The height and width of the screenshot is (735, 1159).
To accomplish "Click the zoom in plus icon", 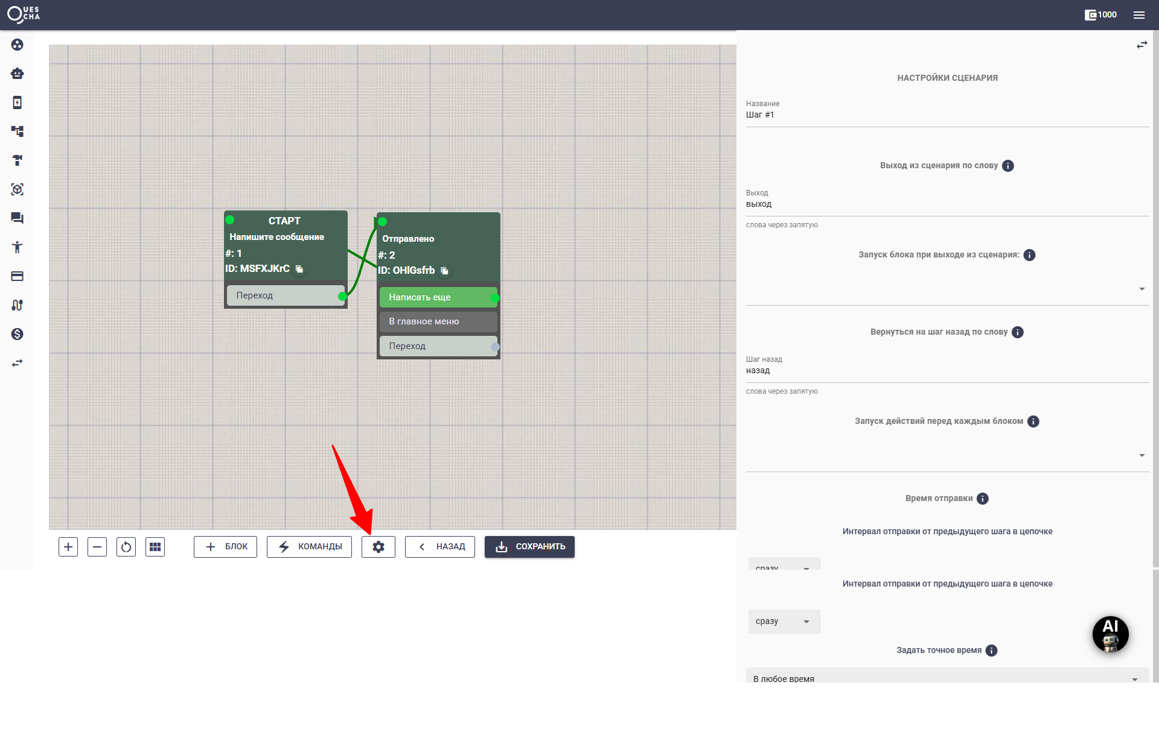I will (x=68, y=547).
